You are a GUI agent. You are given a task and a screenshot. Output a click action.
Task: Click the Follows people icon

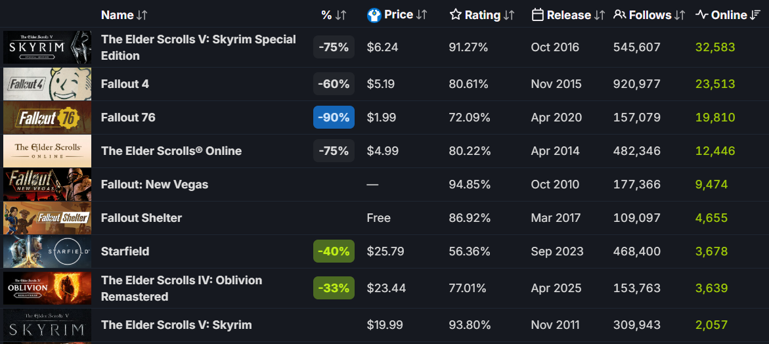619,15
